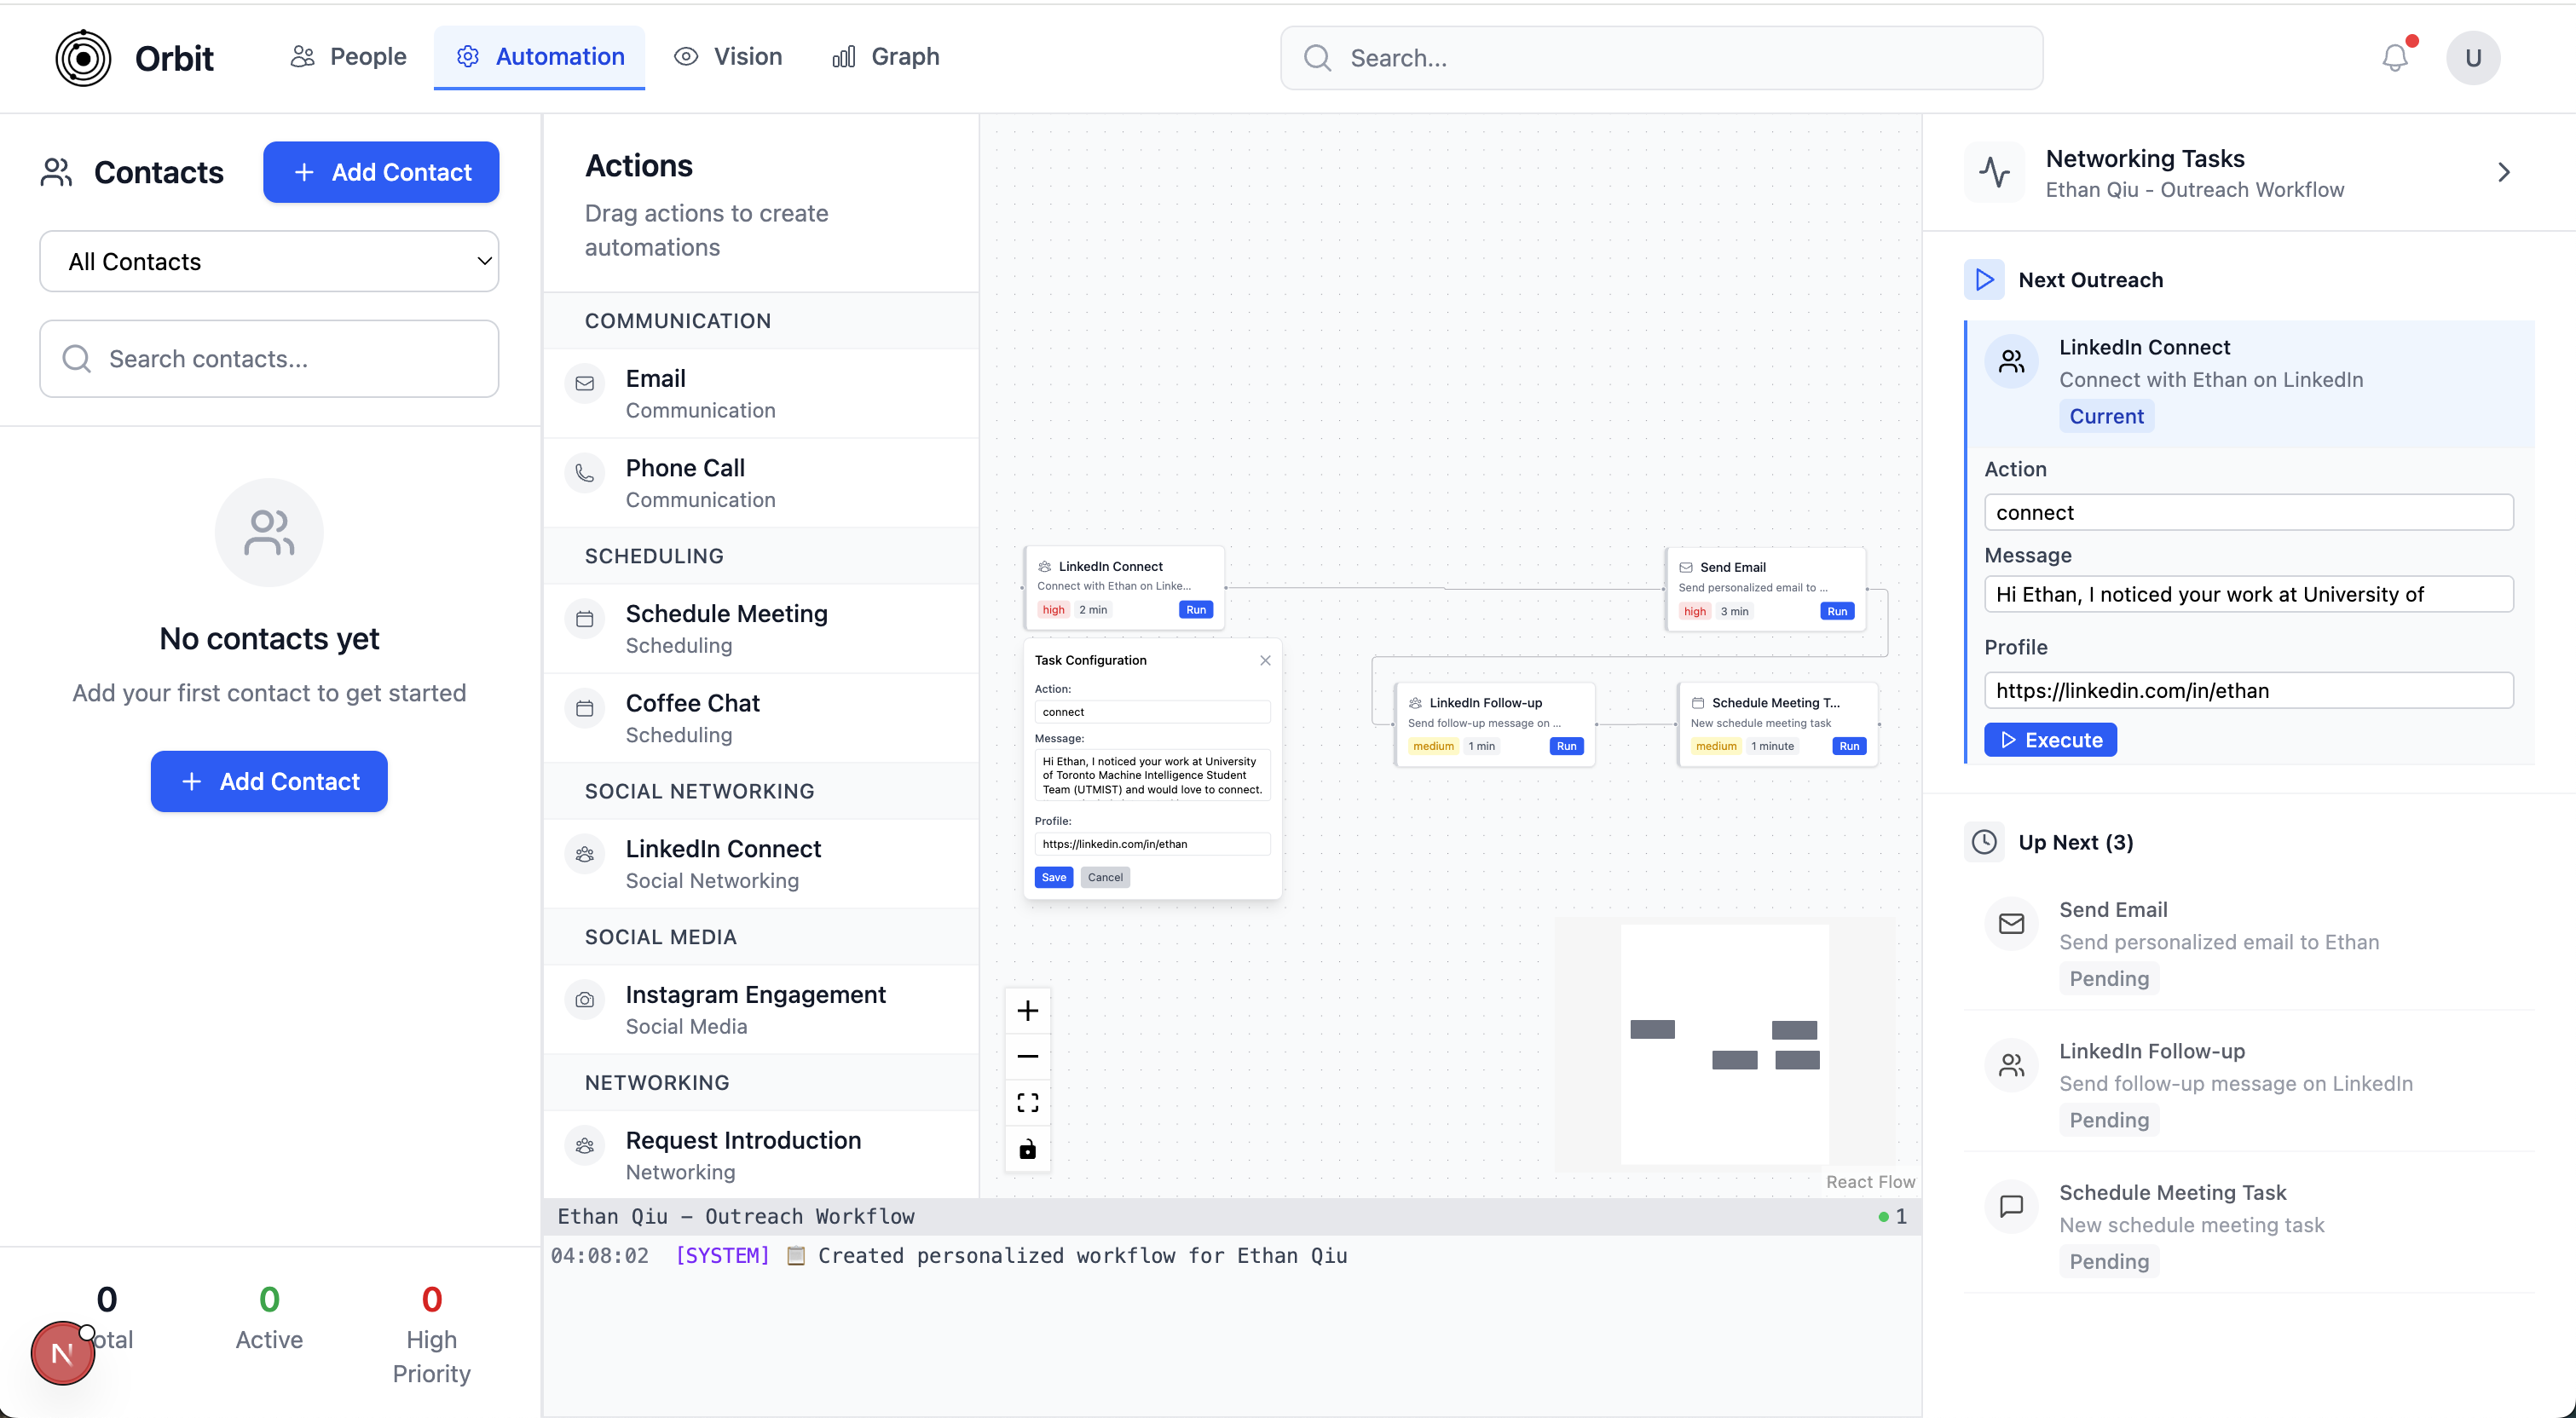Click Save in Task Configuration
This screenshot has width=2576, height=1418.
[x=1053, y=877]
